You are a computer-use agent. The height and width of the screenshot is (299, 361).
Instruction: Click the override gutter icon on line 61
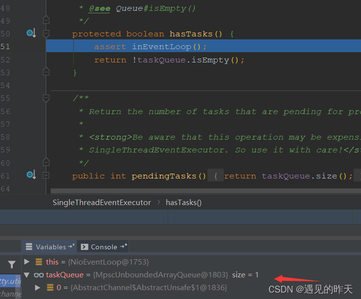pos(31,175)
